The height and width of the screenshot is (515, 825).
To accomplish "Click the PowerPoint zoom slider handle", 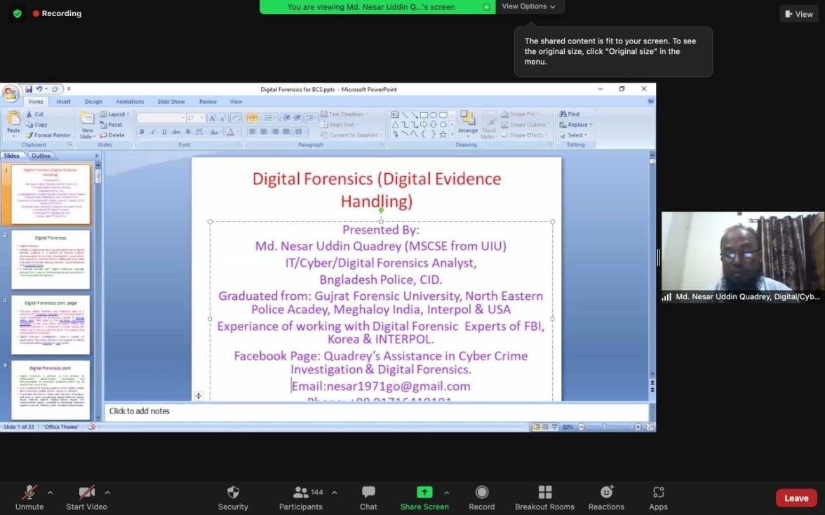I will pos(604,427).
